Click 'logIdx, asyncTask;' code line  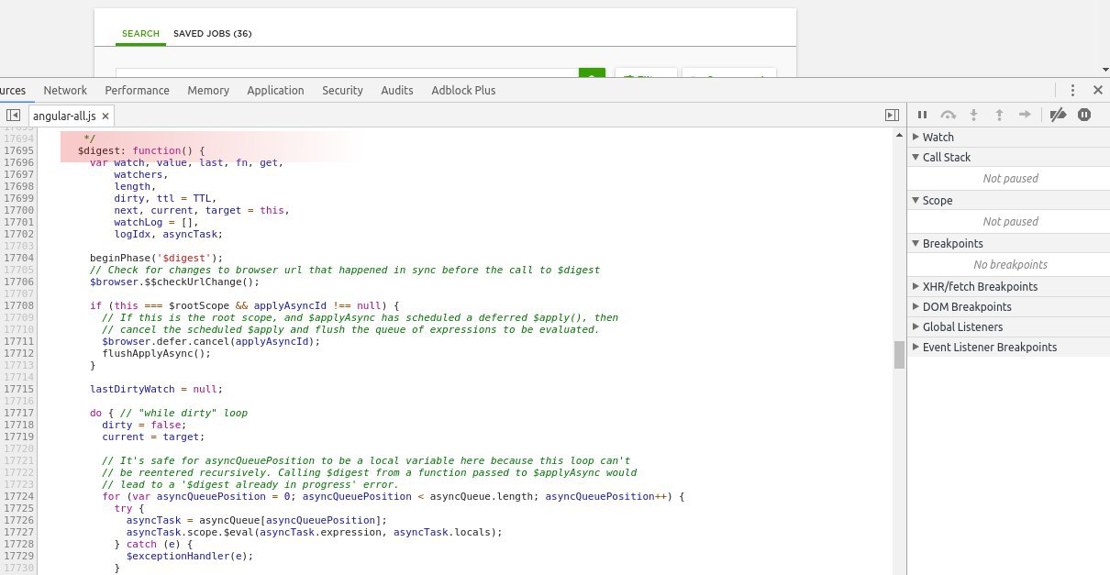point(168,234)
